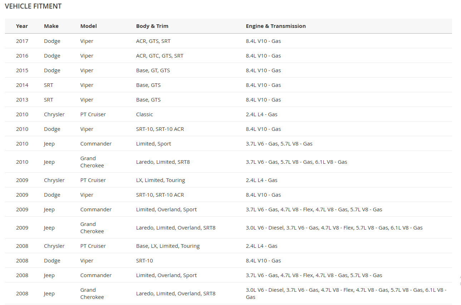Click "Dodge" in the 2009 Viper row

click(x=52, y=195)
